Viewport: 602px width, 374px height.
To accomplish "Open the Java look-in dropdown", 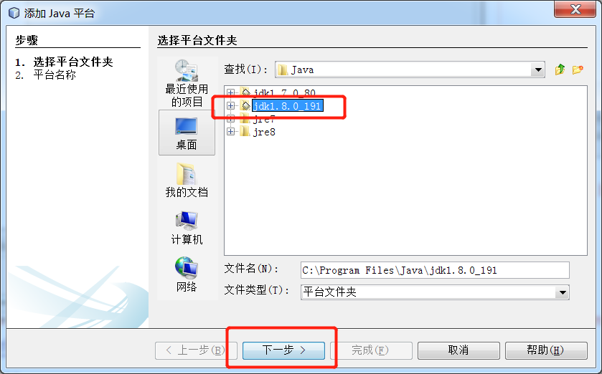I will tap(538, 69).
